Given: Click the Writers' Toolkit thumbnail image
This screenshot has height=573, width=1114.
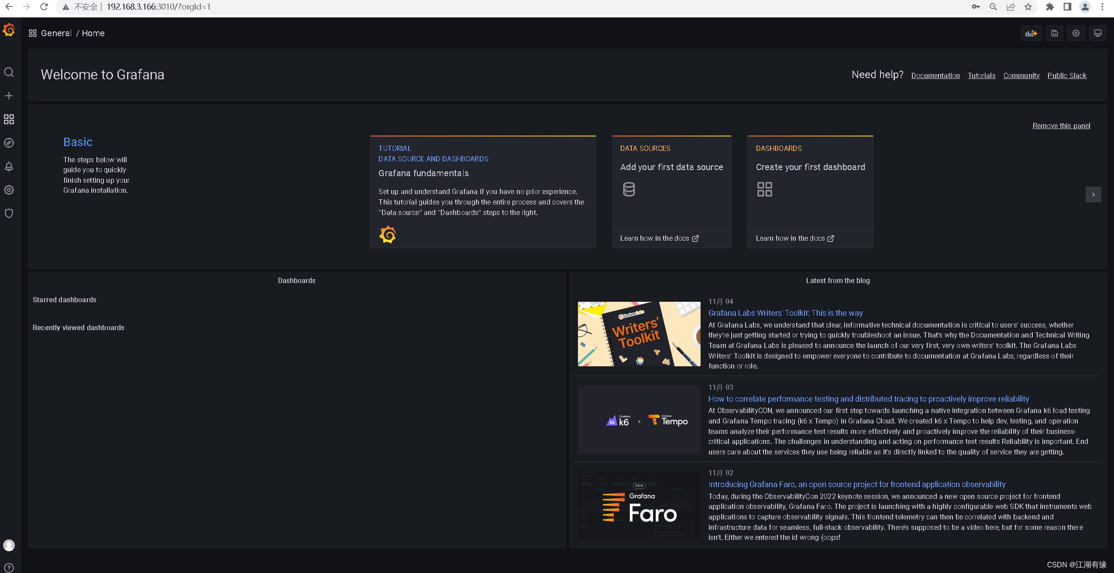Looking at the screenshot, I should (639, 334).
